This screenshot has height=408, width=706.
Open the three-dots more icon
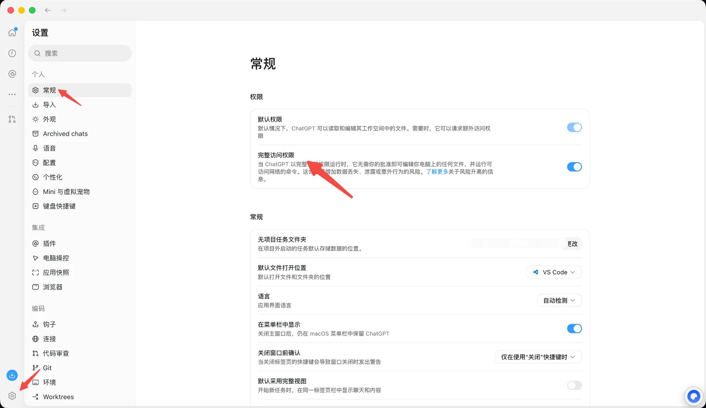coord(12,94)
